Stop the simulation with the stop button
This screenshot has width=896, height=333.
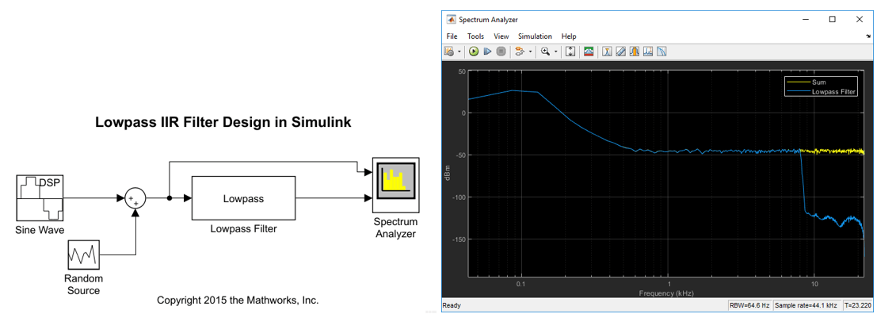501,52
